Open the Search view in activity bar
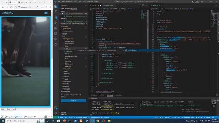 click(56, 12)
